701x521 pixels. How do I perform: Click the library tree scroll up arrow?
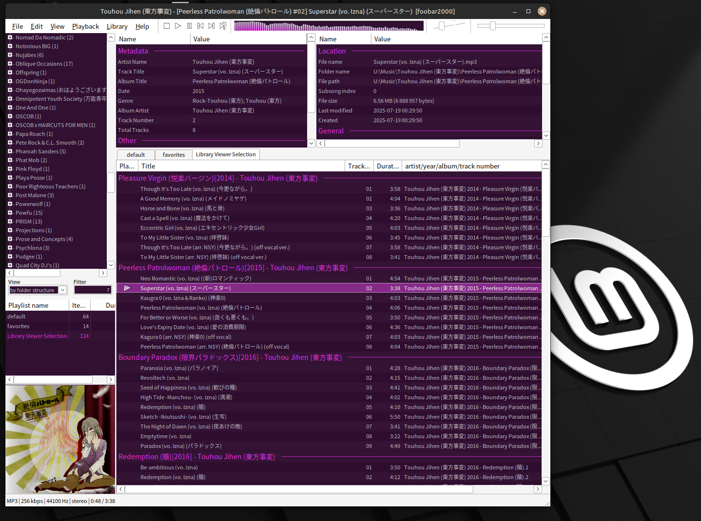pos(111,37)
